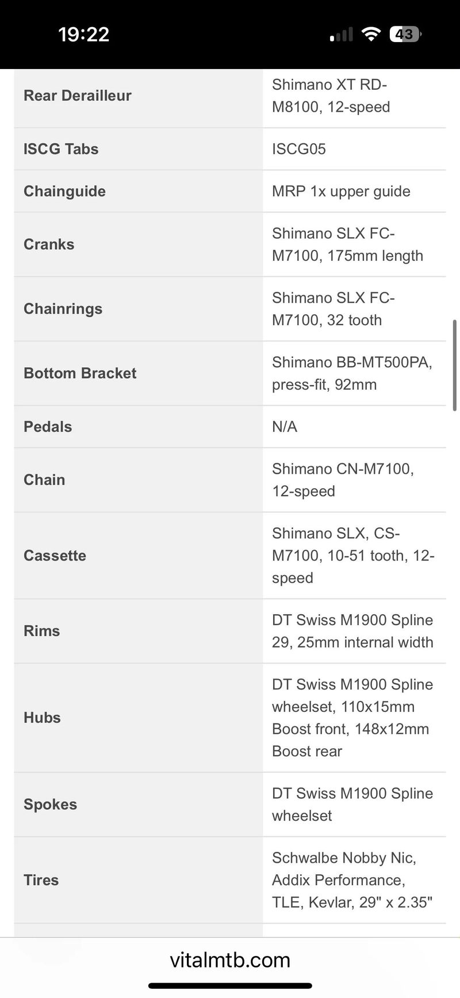The image size is (460, 998).
Task: Tap the ISCG05 value text
Action: [299, 149]
